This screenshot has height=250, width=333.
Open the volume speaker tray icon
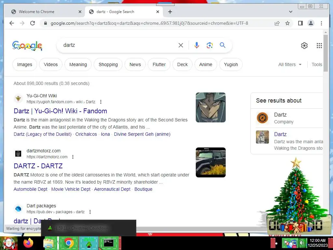pos(301,243)
